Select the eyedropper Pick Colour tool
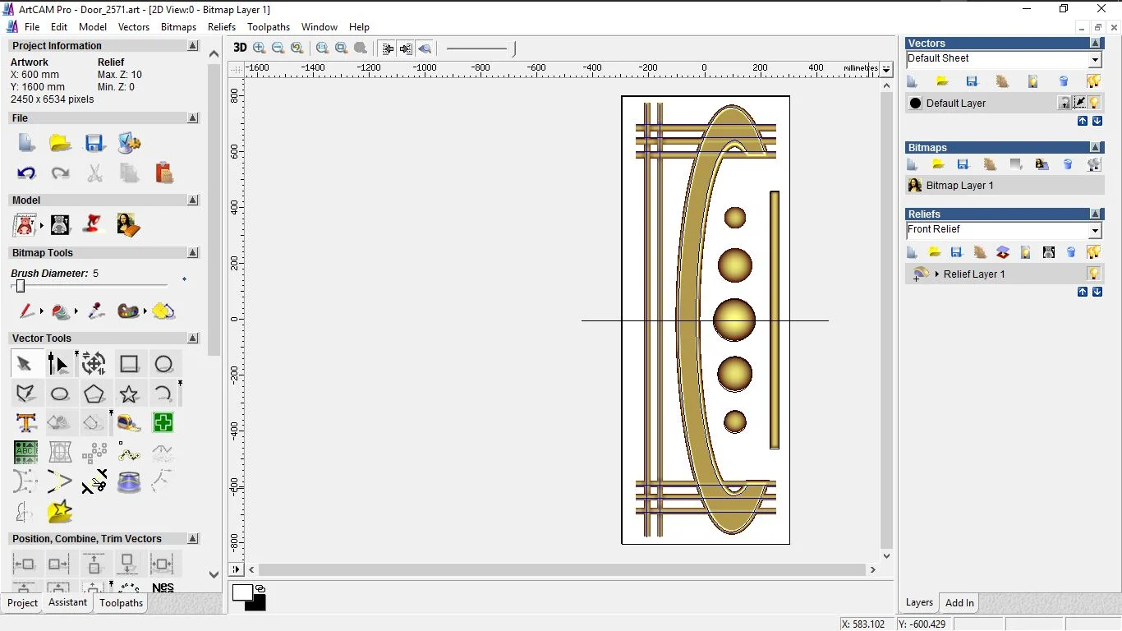The height and width of the screenshot is (631, 1122). (96, 311)
